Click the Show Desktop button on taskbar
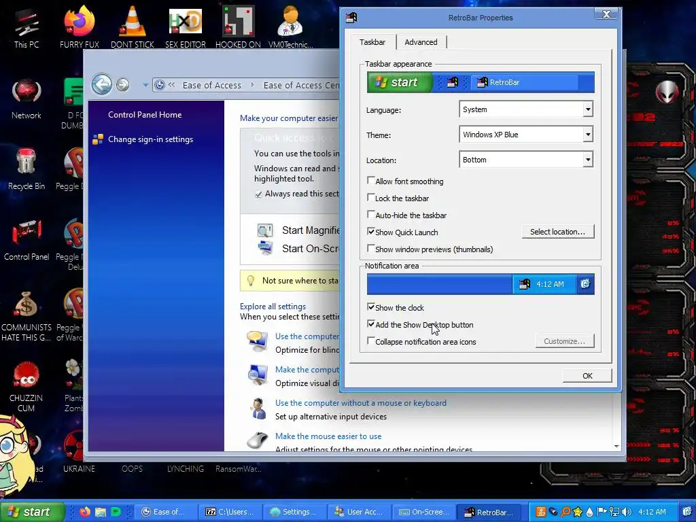The height and width of the screenshot is (522, 696). point(686,512)
